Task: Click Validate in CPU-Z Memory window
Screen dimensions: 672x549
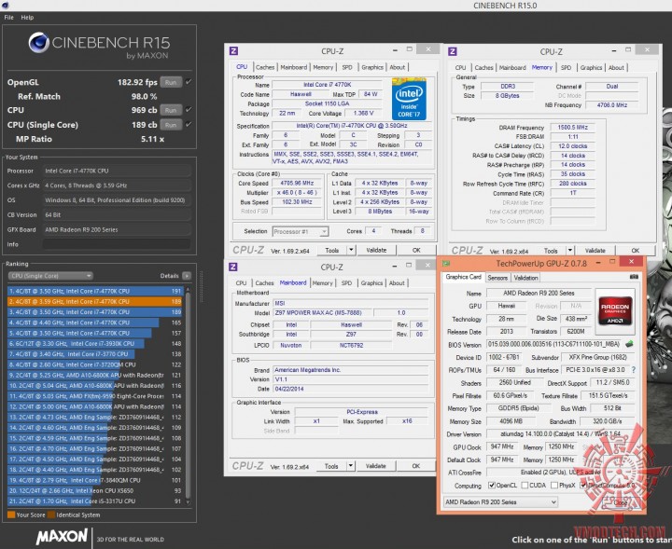Action: tap(595, 251)
